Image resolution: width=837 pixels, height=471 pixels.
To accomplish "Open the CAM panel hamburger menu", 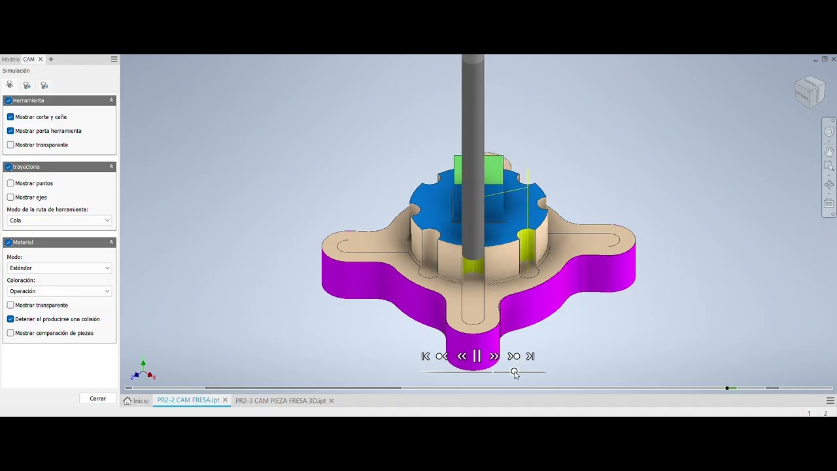I will click(114, 59).
